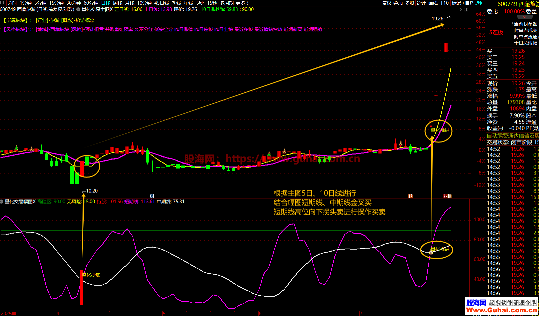Switch to 月线 monthly chart

[130, 3]
